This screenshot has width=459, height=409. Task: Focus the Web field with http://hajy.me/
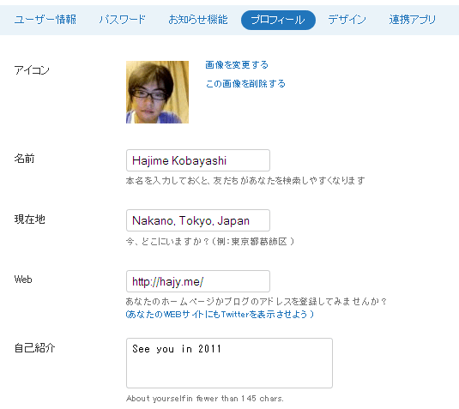point(198,281)
